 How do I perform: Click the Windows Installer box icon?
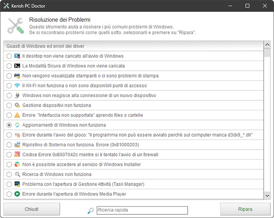click(x=17, y=165)
